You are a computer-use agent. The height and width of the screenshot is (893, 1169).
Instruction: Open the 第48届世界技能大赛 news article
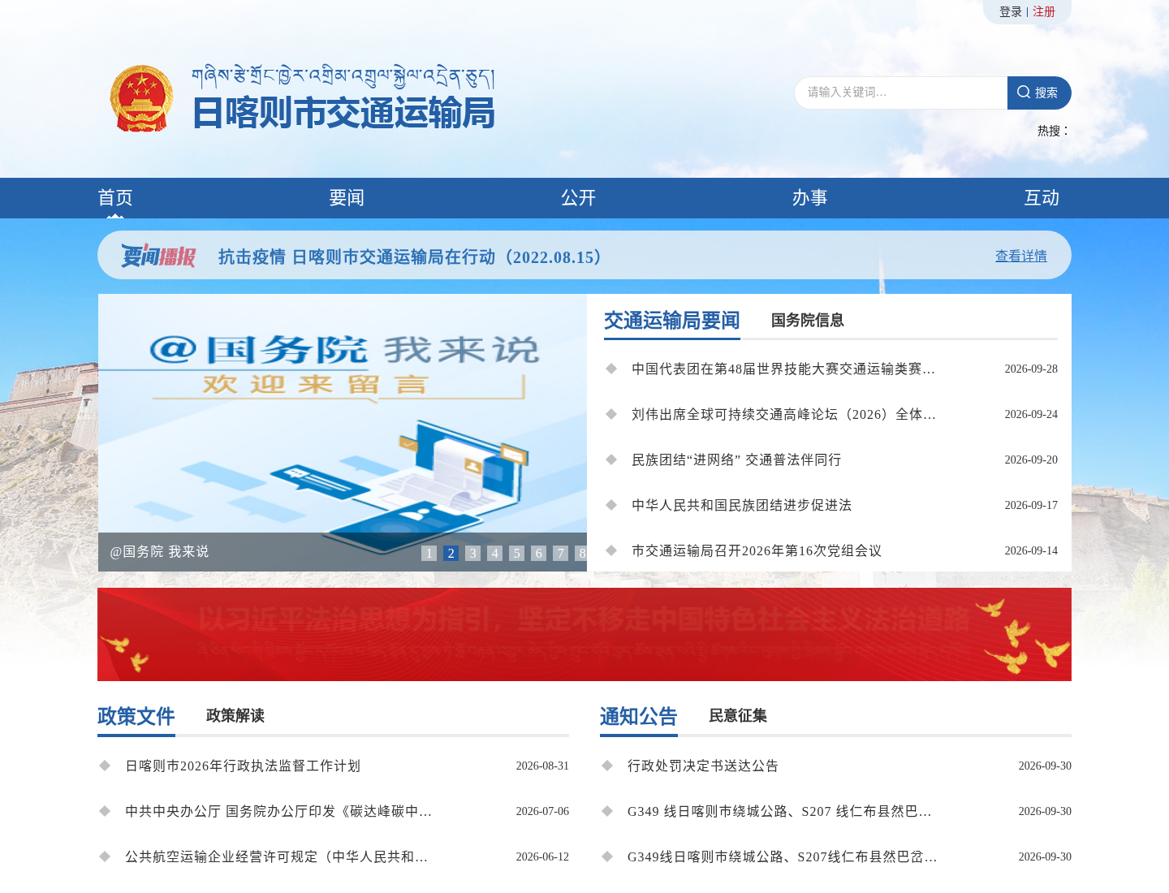click(x=783, y=369)
